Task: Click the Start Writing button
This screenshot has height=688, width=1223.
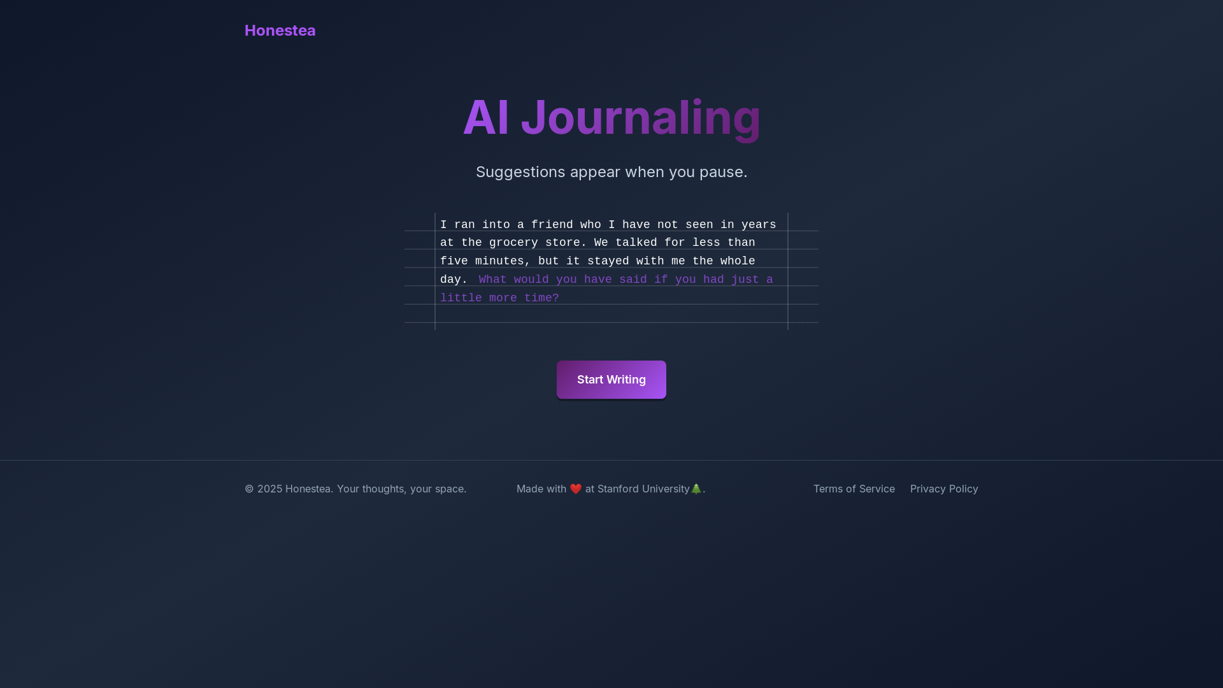Action: 611,380
